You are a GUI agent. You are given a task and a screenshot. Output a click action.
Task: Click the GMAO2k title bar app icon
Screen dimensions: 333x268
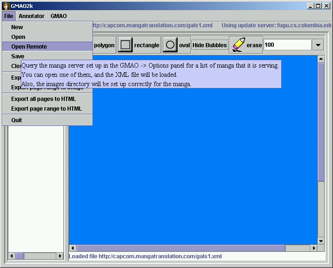coord(6,6)
